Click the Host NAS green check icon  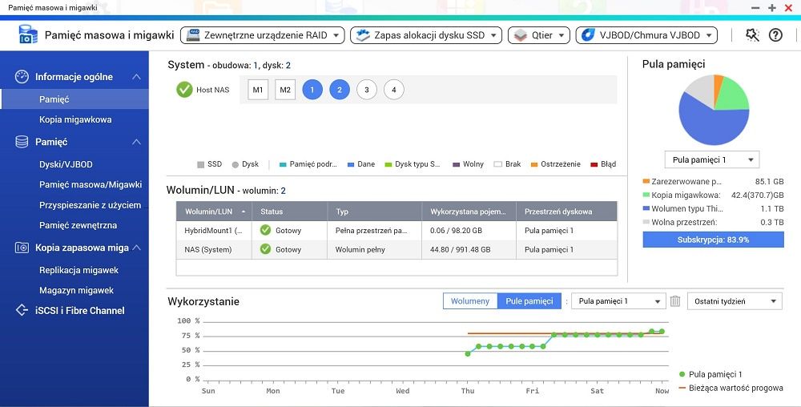click(184, 90)
